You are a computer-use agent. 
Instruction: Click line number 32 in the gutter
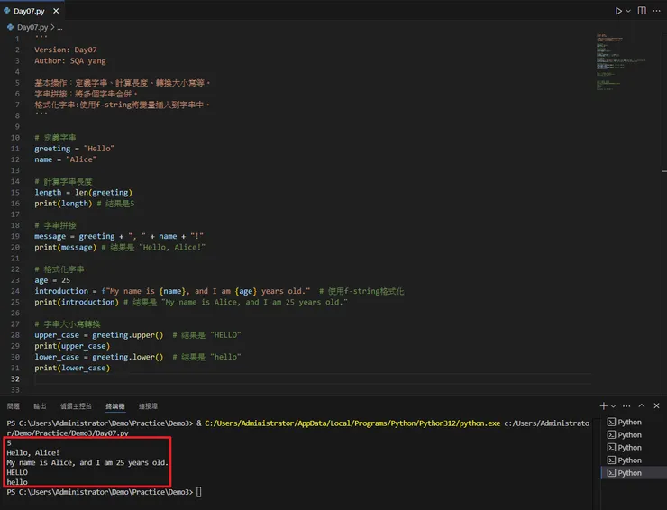(15, 378)
